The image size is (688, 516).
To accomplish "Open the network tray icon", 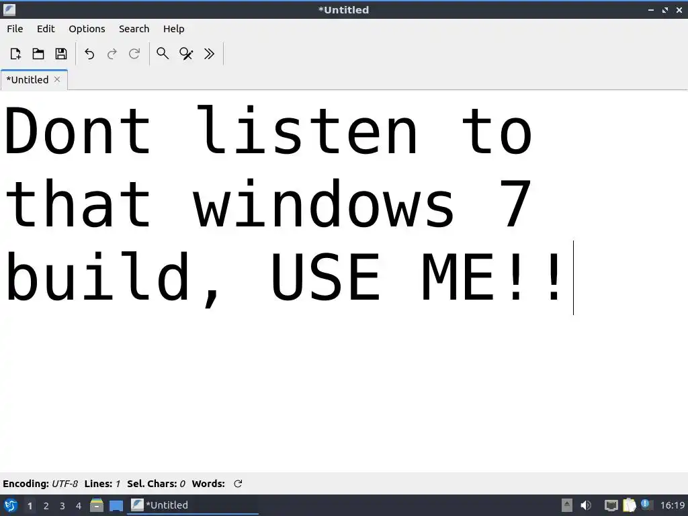I will pos(611,505).
